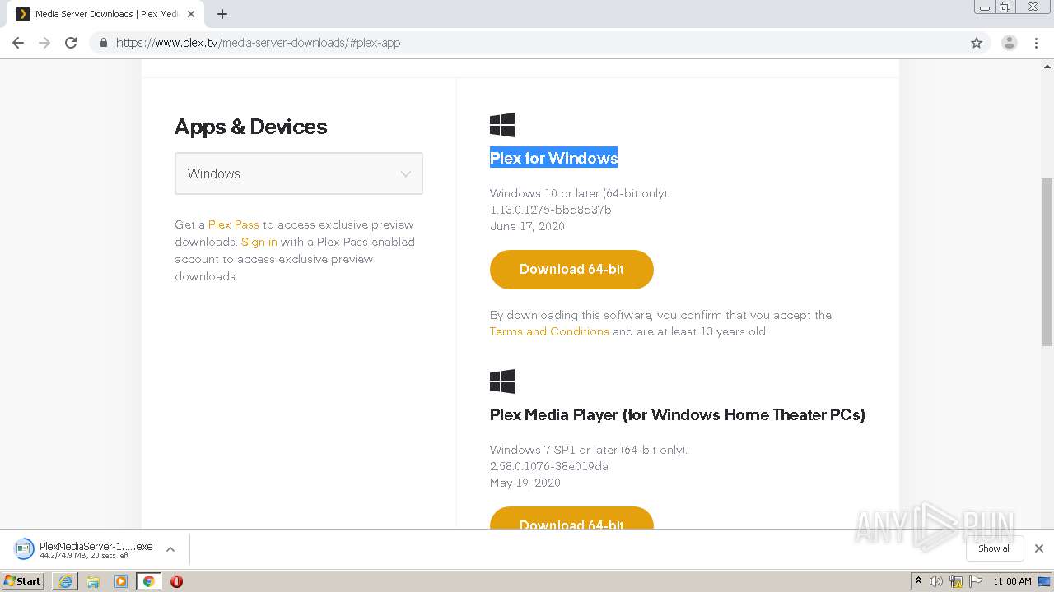Open the Windows platform dropdown

tap(299, 173)
